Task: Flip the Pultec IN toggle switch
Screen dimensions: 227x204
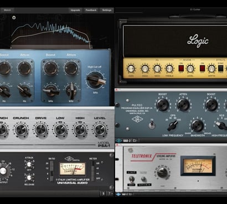Action: 152,125
